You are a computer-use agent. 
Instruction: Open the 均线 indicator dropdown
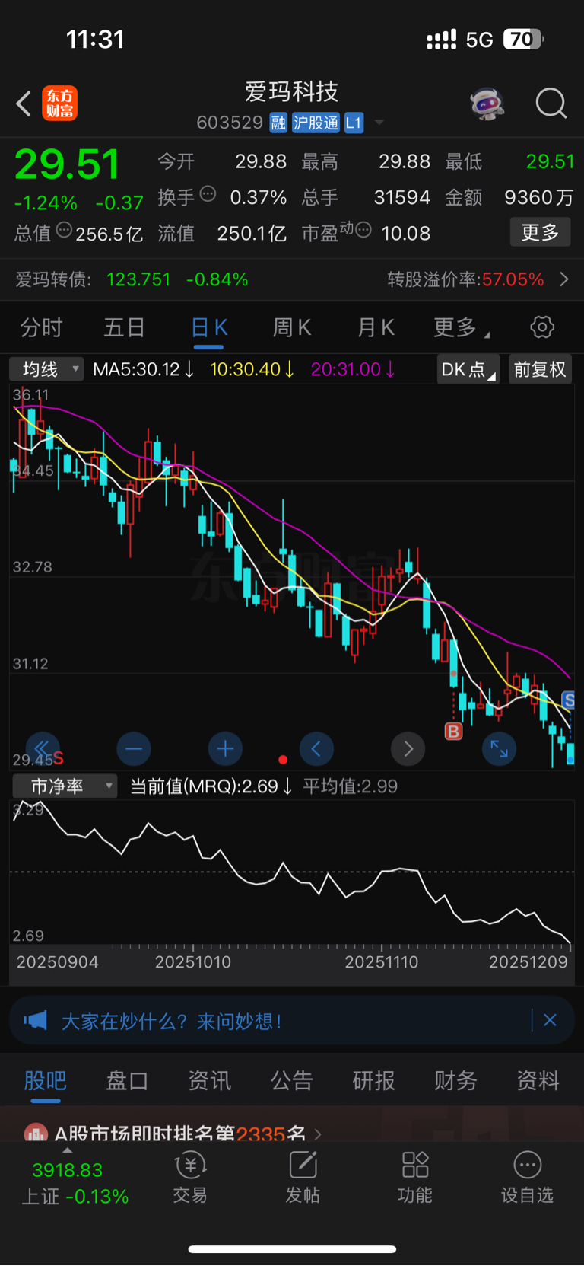(46, 369)
